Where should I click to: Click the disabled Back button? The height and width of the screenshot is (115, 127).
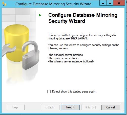pos(50,107)
